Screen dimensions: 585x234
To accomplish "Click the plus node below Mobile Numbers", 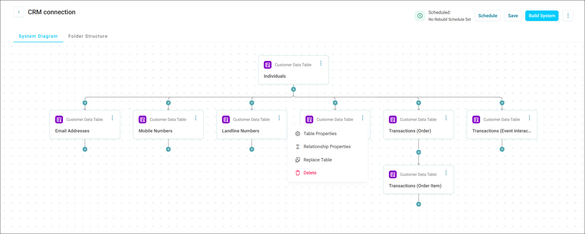I will [168, 149].
